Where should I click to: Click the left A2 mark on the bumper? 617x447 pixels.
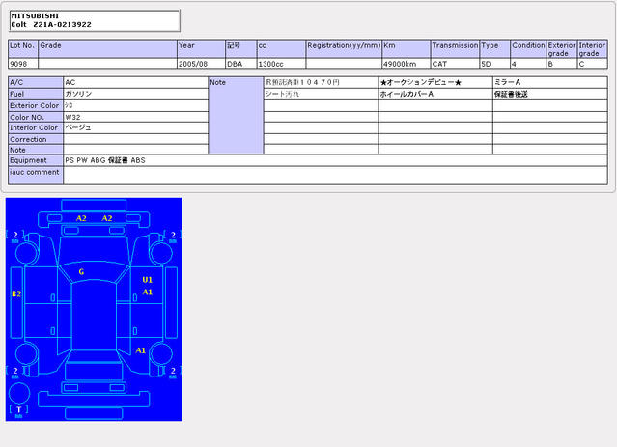tap(82, 219)
